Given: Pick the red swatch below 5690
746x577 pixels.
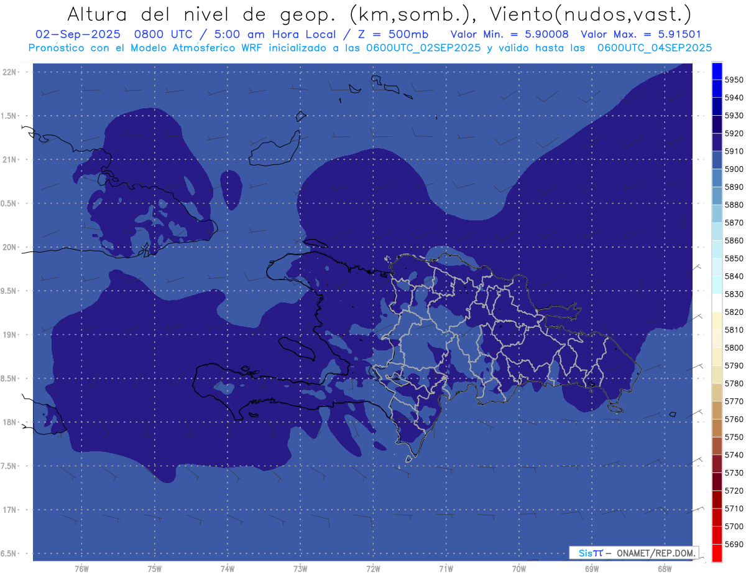Looking at the screenshot, I should pyautogui.click(x=716, y=553).
